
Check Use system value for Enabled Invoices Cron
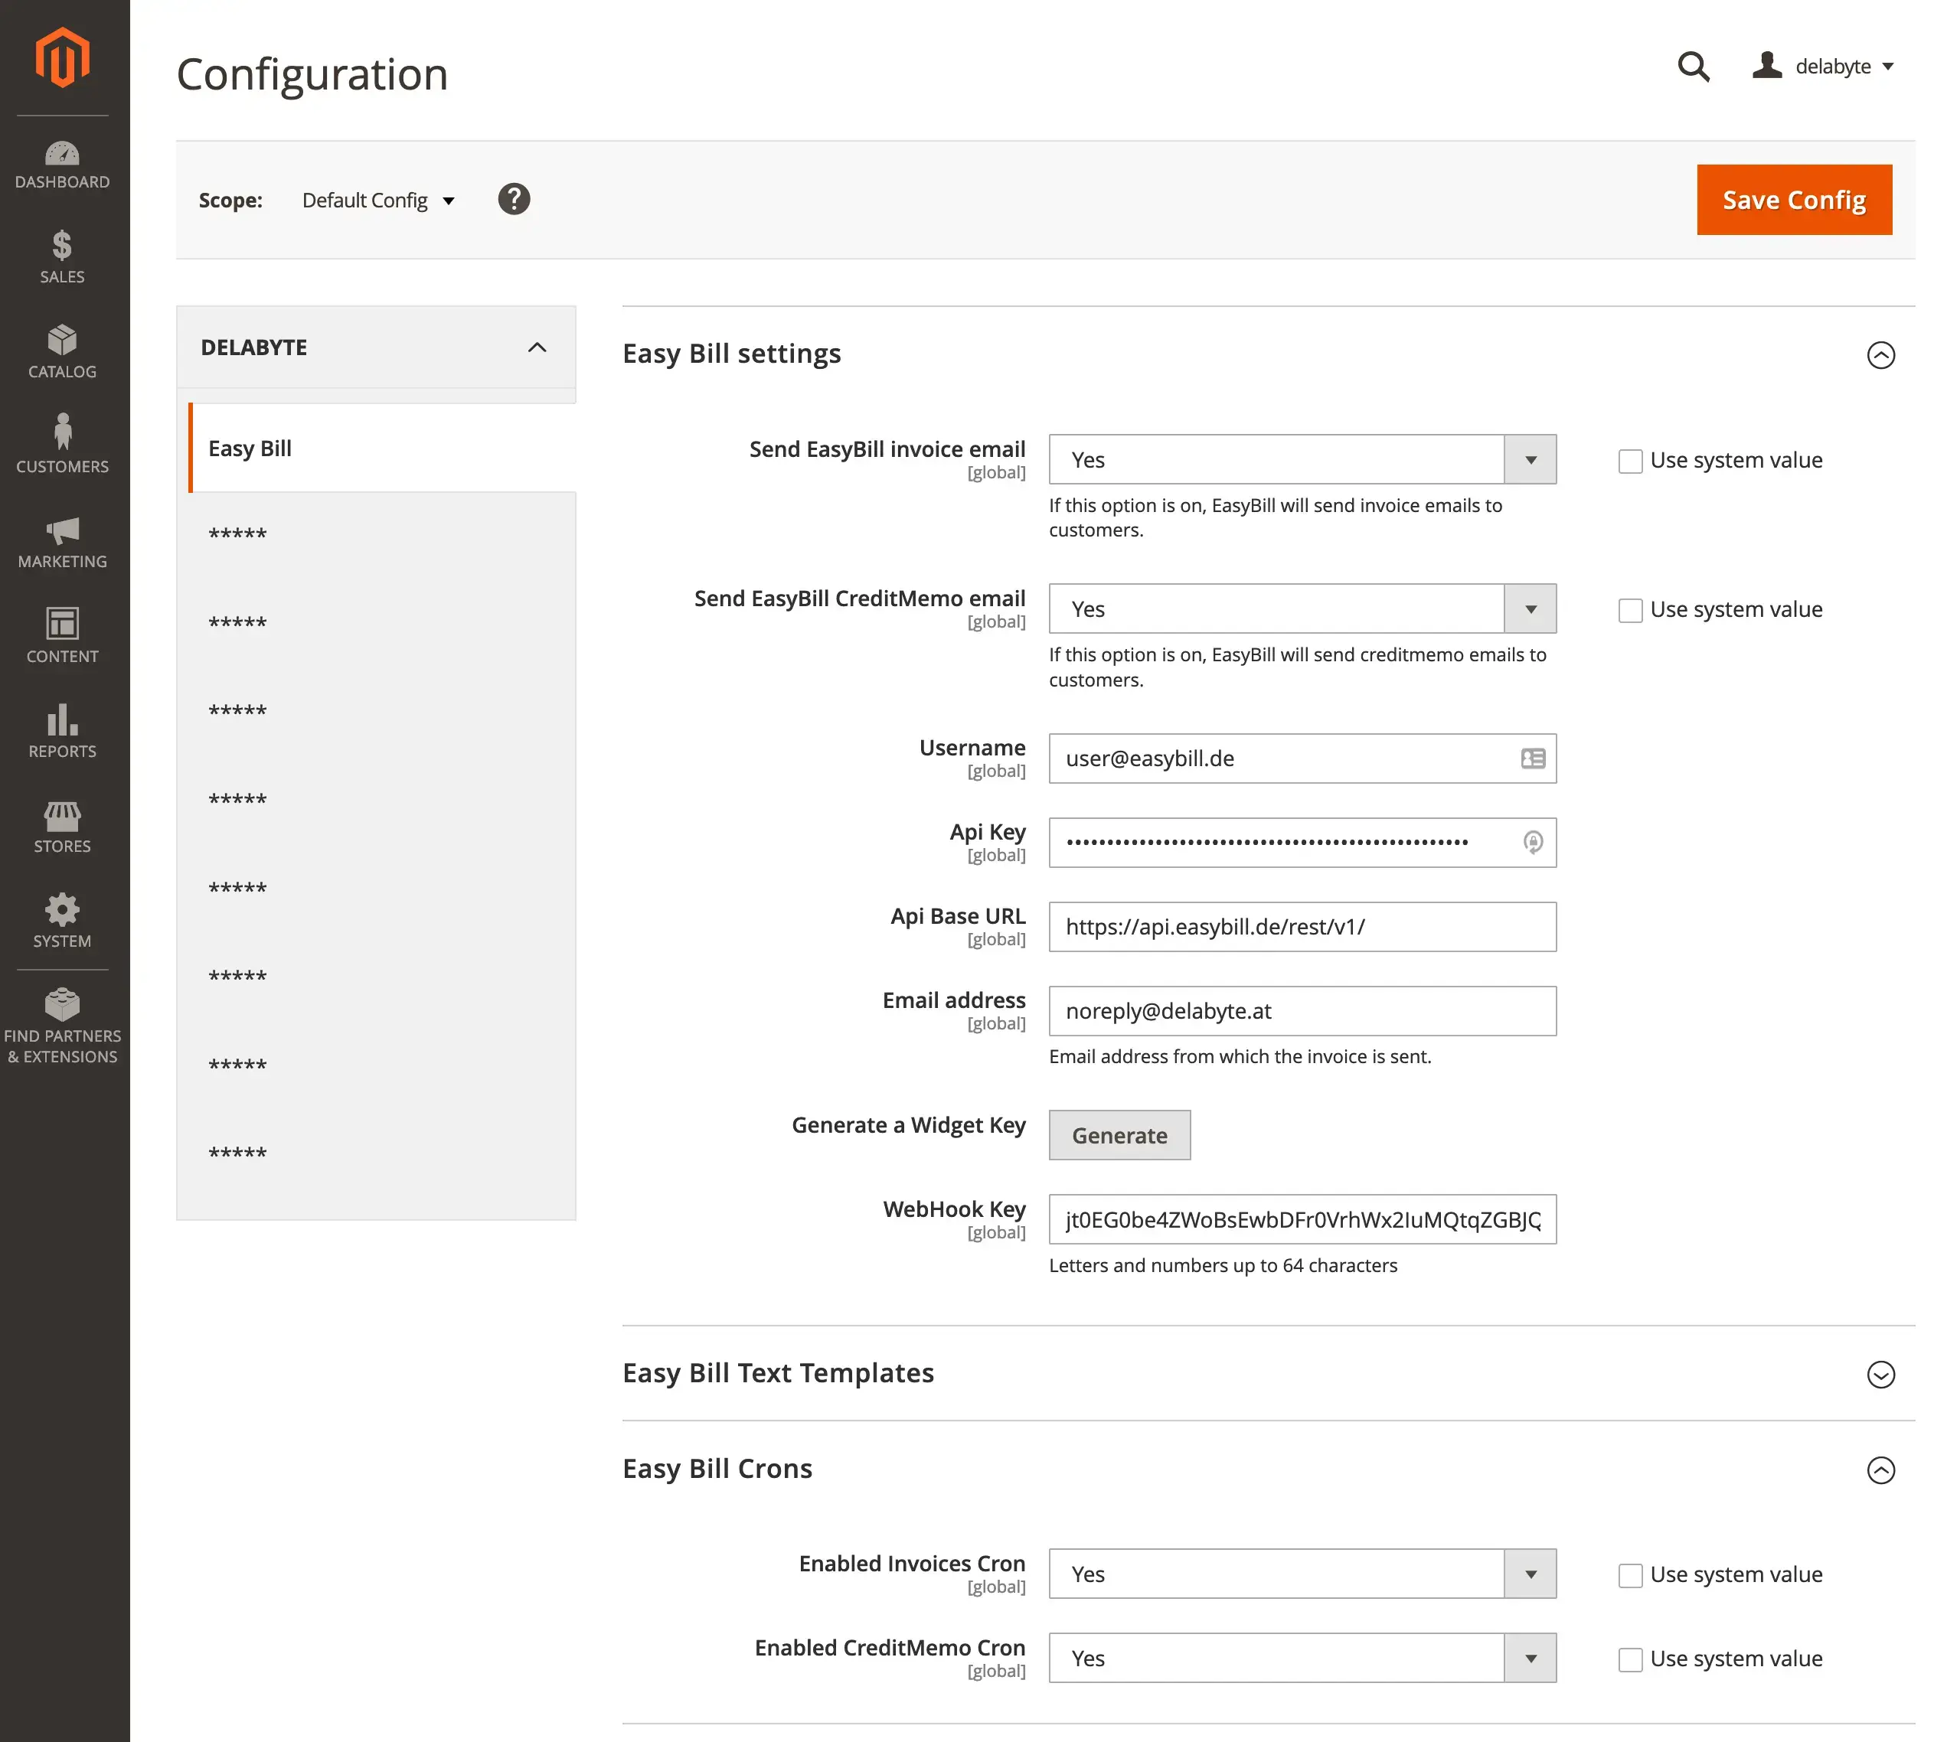[1629, 1574]
